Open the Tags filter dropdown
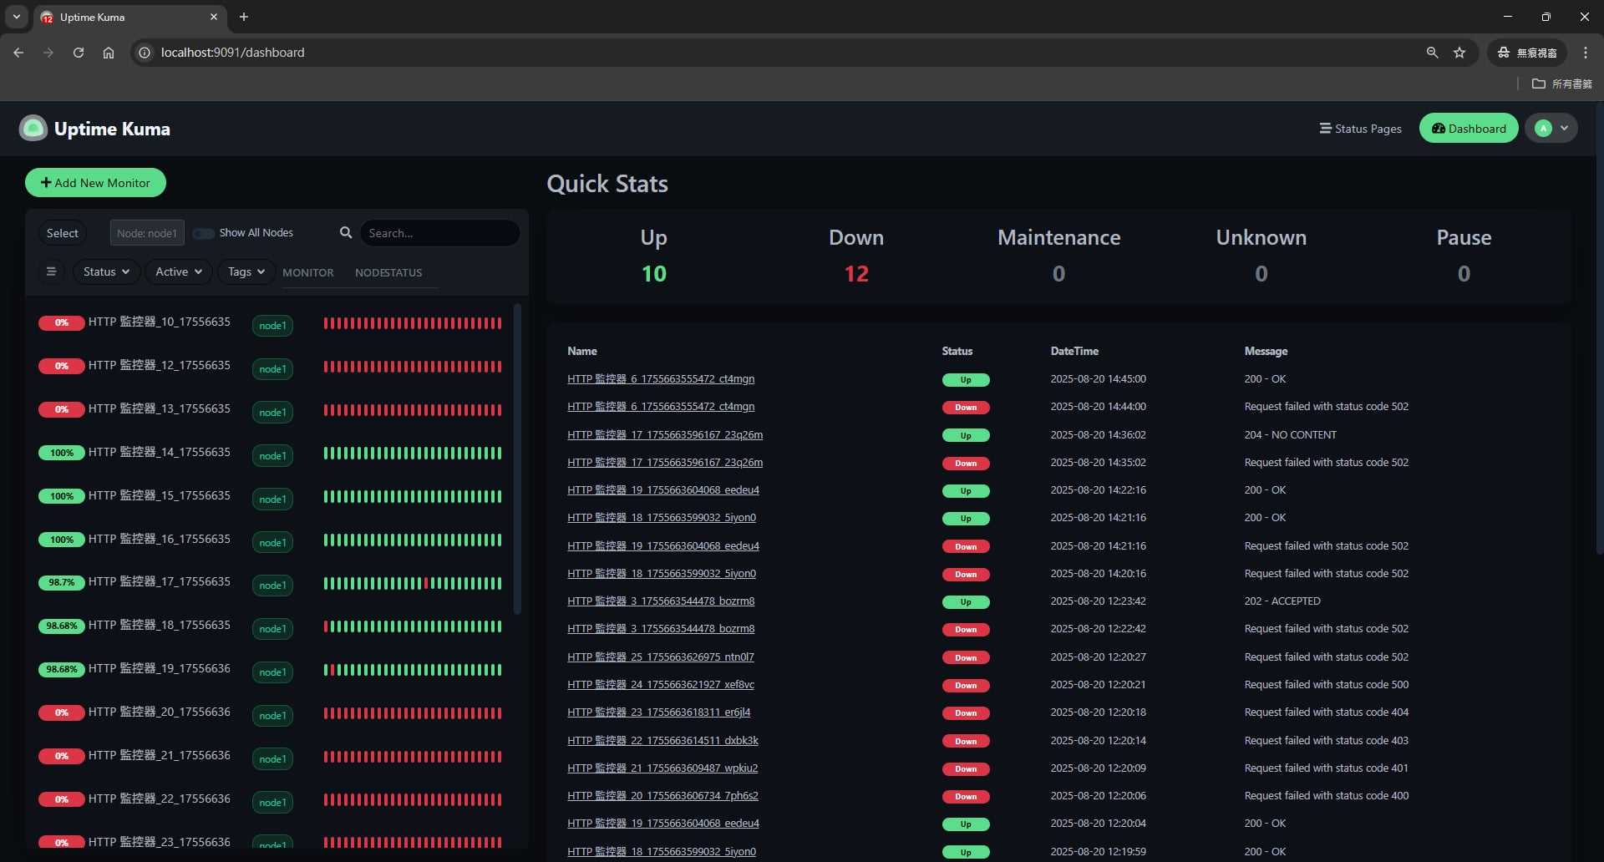 pos(245,271)
